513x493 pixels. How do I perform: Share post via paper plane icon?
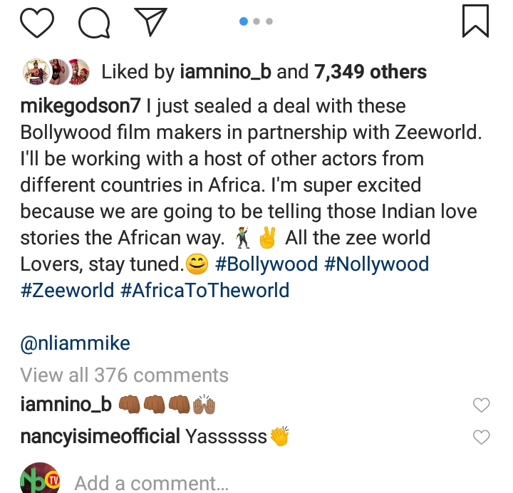(150, 22)
